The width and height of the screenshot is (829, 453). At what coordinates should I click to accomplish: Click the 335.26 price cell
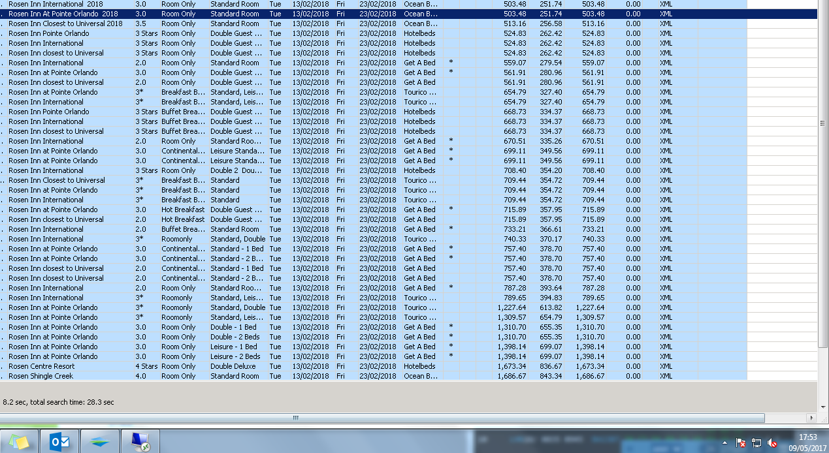[551, 141]
